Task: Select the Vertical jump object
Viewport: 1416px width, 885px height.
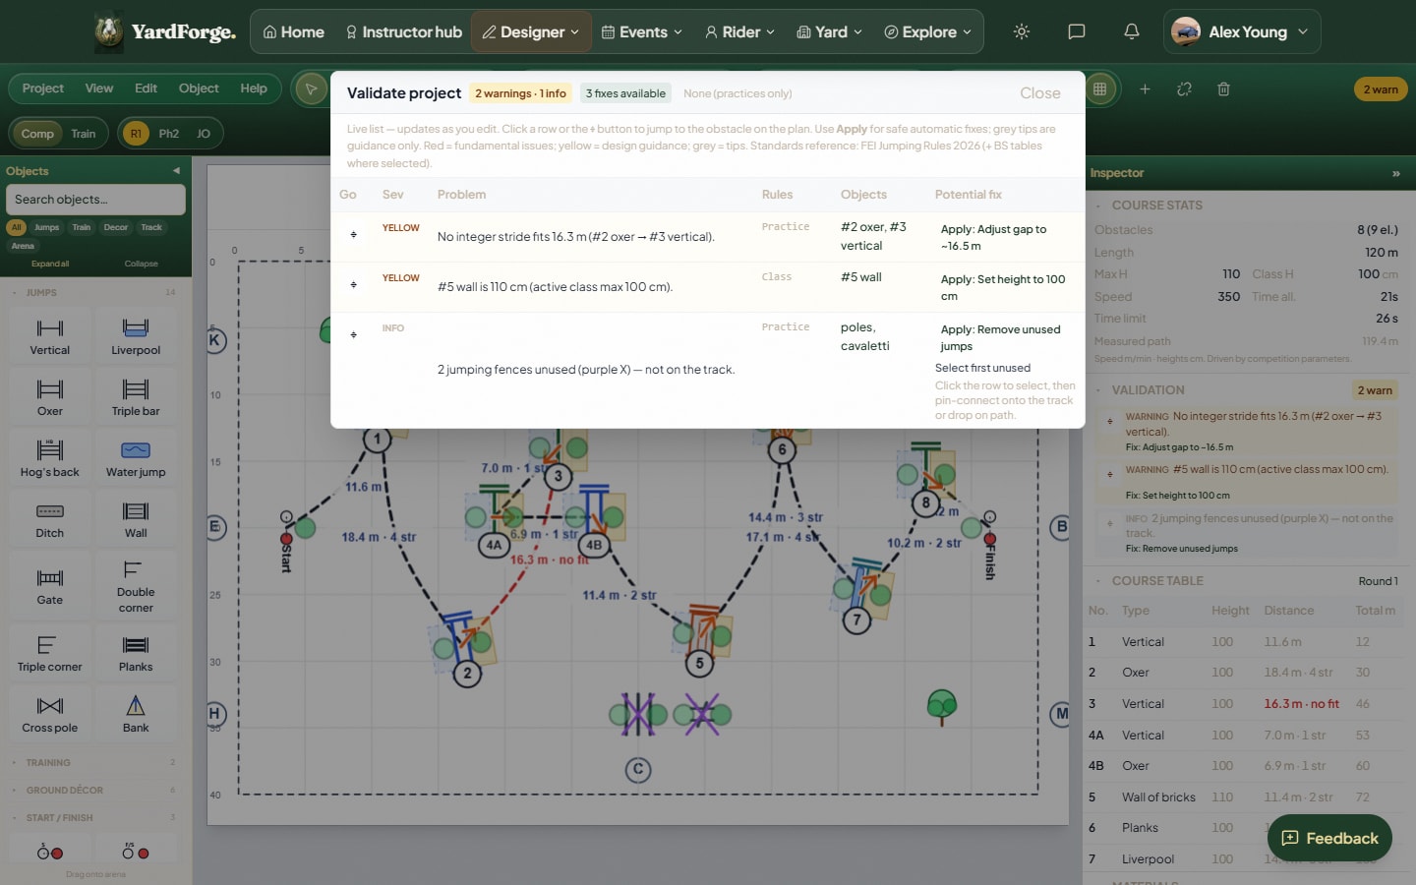Action: pyautogui.click(x=50, y=336)
